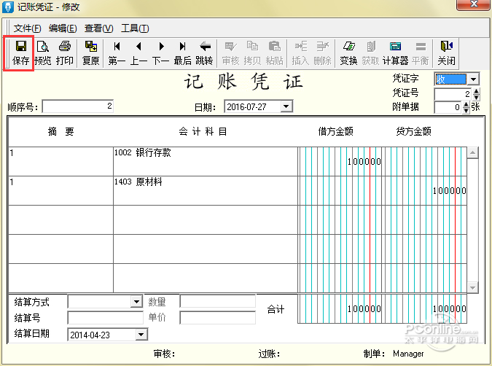Click debit amount 100000 in first row

click(x=364, y=162)
